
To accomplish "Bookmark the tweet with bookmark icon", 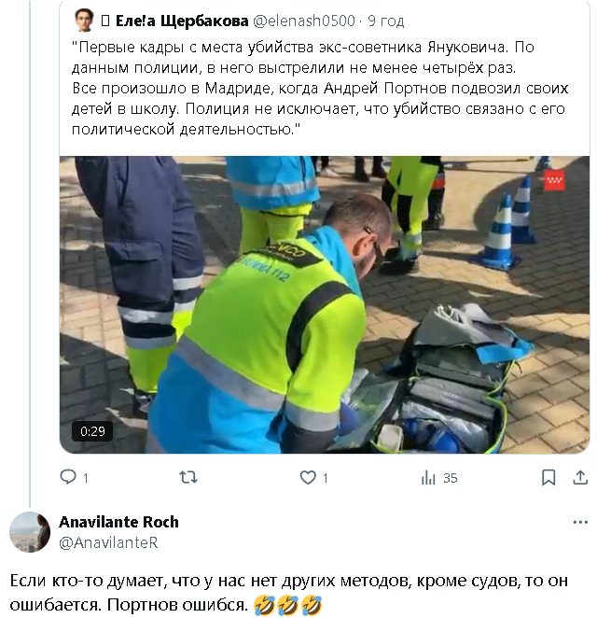I will click(x=548, y=477).
